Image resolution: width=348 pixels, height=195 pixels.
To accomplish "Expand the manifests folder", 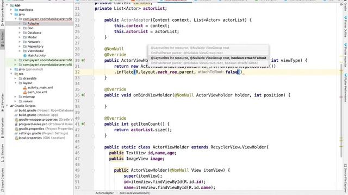I will coord(11,10).
